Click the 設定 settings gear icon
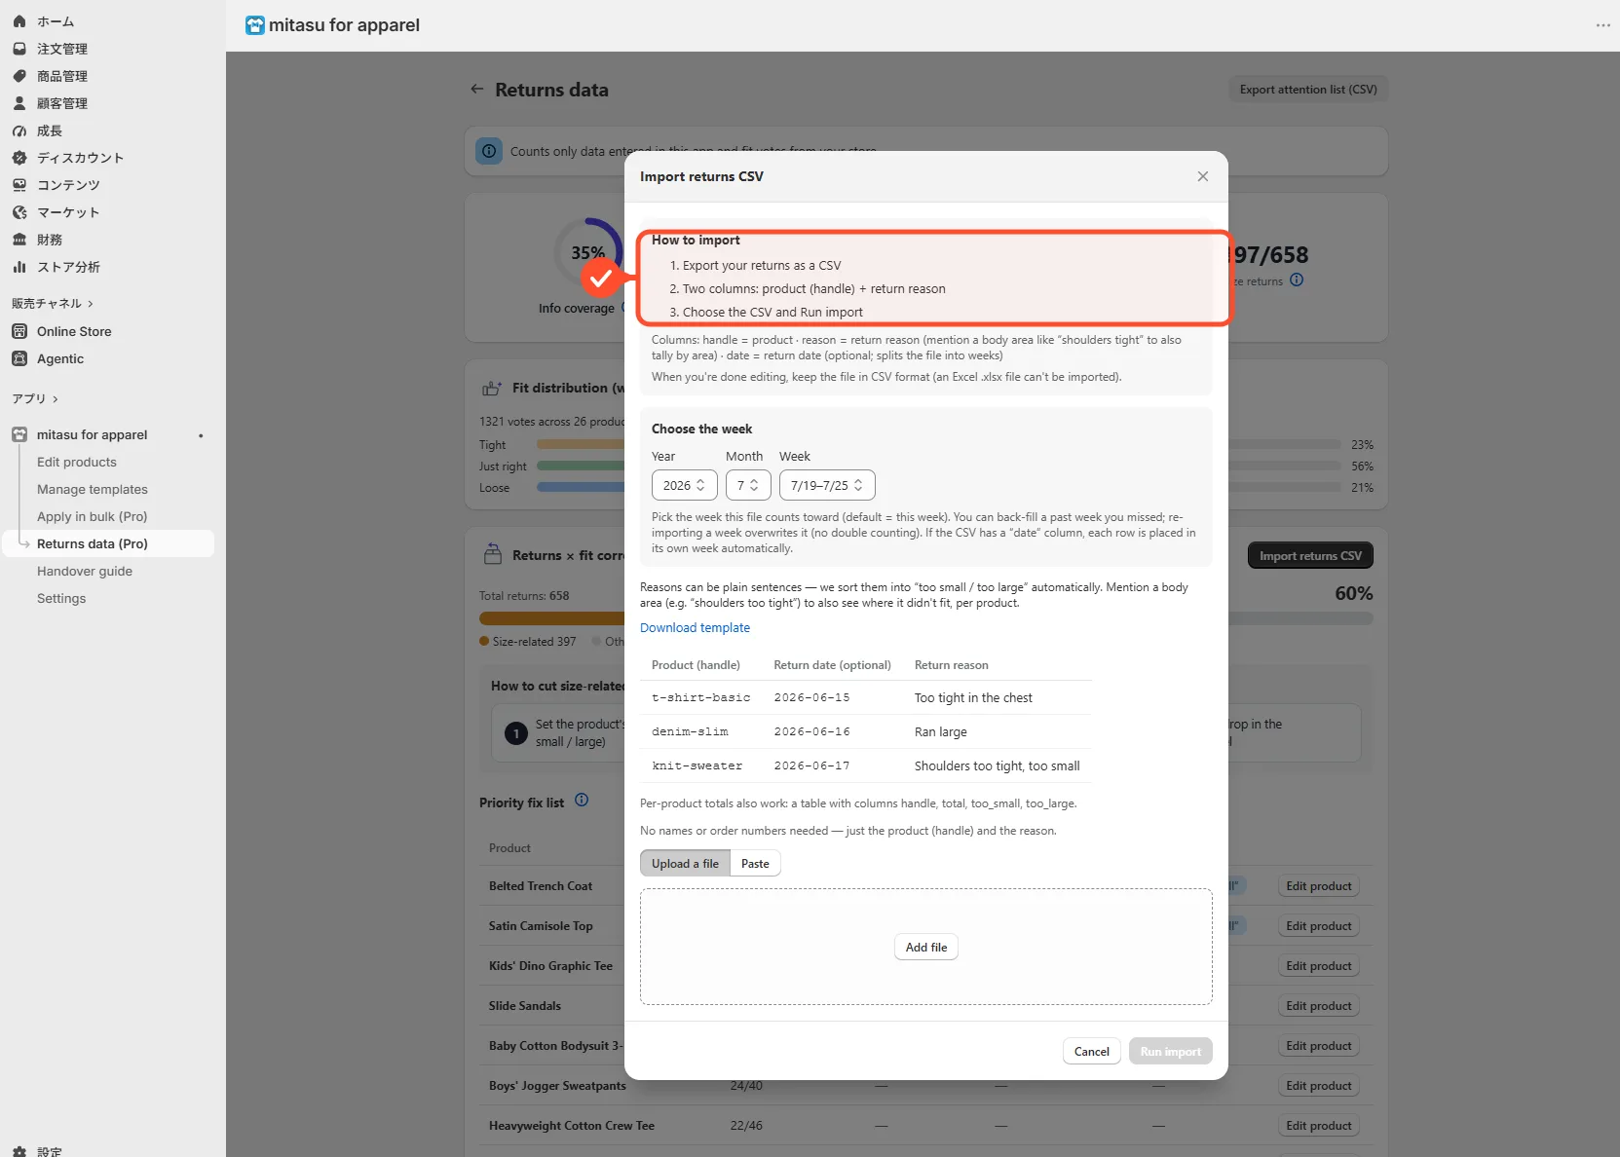1620x1157 pixels. (x=19, y=1151)
